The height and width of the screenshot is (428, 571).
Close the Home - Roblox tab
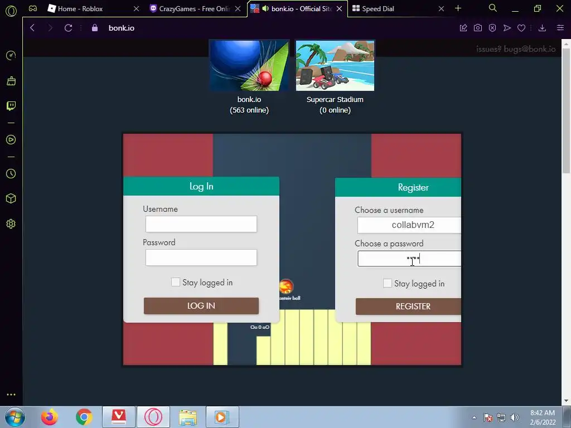pos(136,9)
